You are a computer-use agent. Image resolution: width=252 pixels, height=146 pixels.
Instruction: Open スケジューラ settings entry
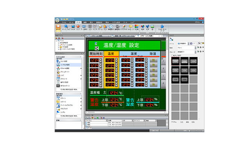[x=69, y=79]
